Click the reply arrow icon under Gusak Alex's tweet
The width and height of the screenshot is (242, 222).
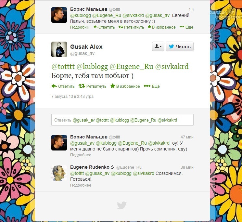[54, 86]
